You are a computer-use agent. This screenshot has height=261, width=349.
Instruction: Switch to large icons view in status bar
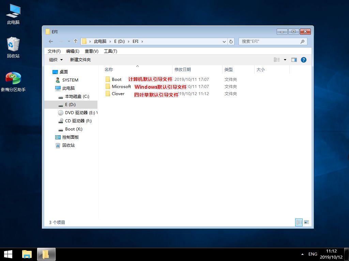coord(306,222)
